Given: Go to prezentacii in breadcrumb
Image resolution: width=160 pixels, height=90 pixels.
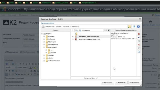Looking at the screenshot, I should click(49, 26).
